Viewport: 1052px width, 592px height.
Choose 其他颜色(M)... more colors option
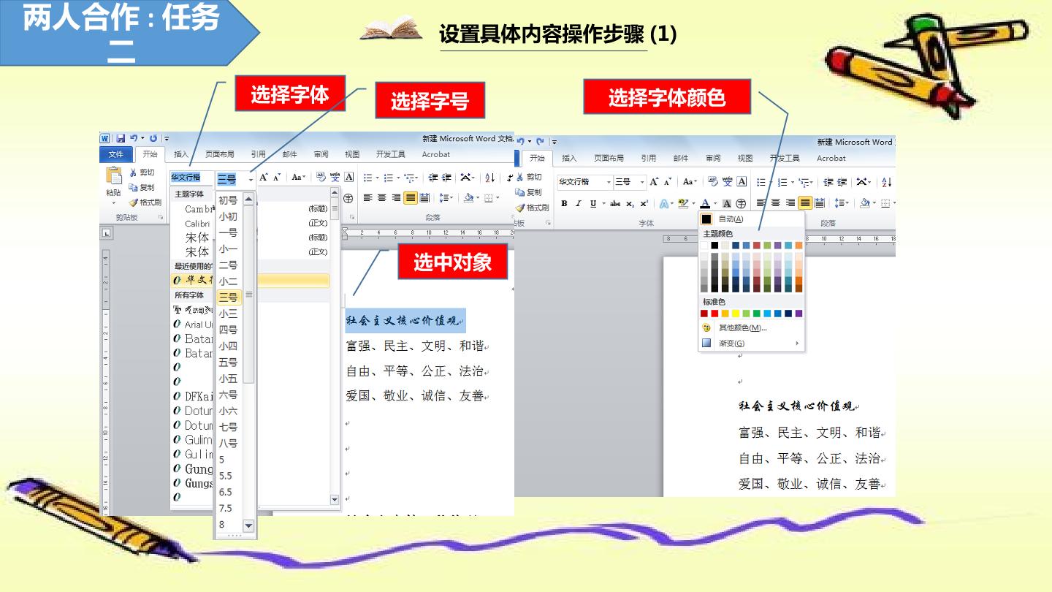[x=742, y=328]
